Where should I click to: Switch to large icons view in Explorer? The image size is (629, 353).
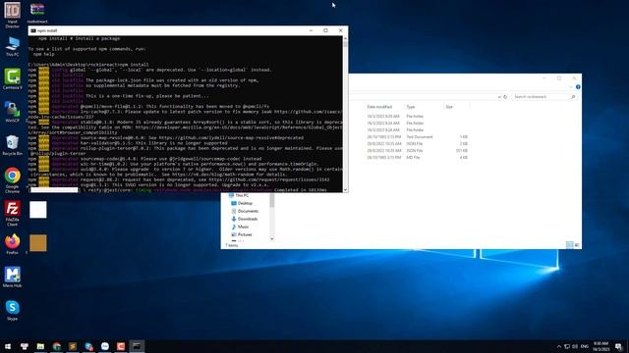[577, 245]
